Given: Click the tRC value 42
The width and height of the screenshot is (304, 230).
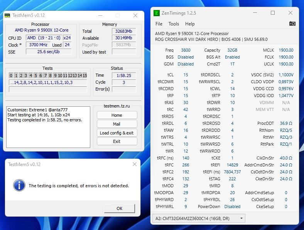Looking at the screenshot, I should point(186,109).
